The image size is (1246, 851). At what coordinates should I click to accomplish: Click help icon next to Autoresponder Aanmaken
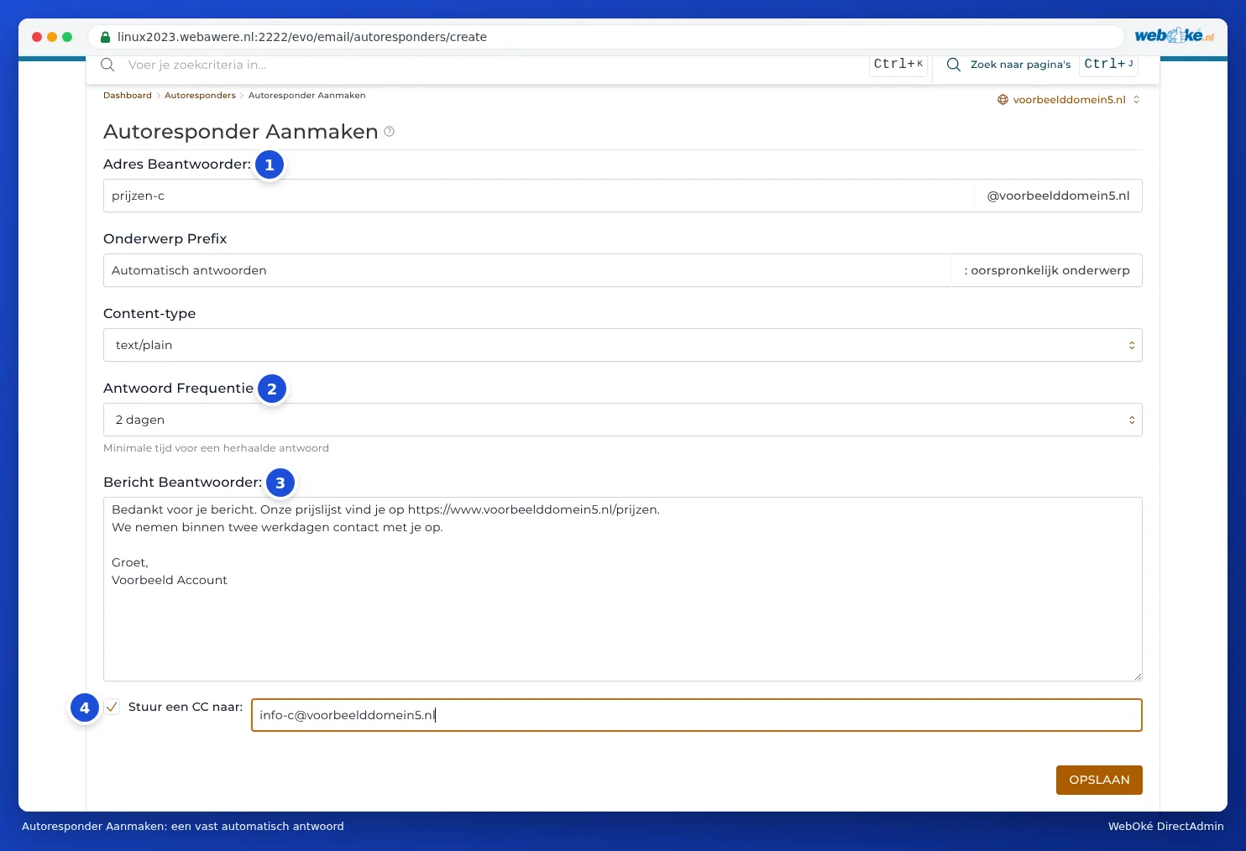tap(390, 132)
